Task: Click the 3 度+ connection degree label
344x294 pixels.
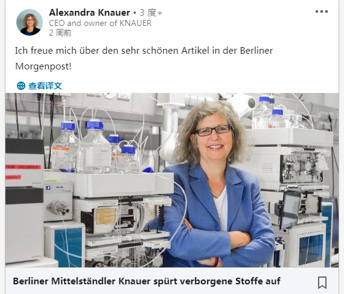Action: [151, 13]
